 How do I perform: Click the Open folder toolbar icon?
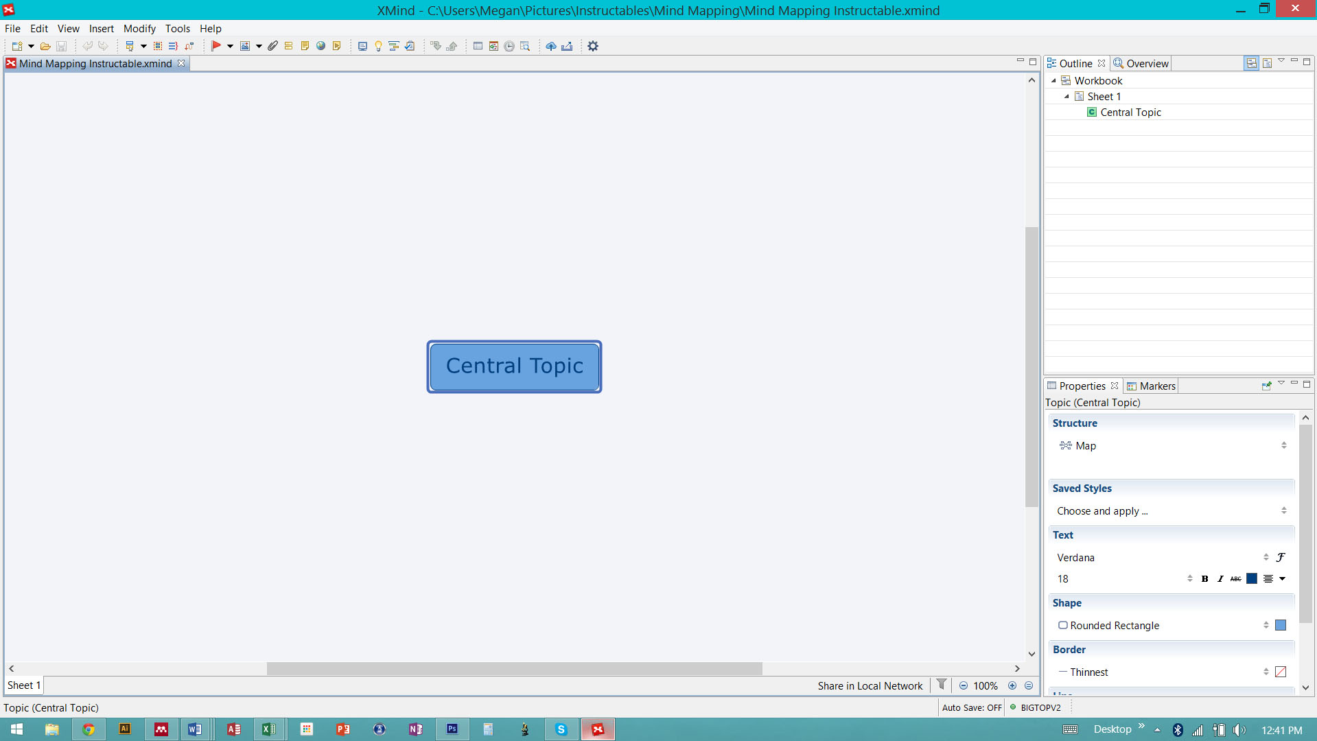[45, 46]
